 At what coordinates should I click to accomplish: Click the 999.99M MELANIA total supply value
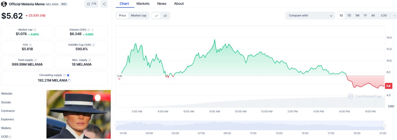tap(27, 64)
